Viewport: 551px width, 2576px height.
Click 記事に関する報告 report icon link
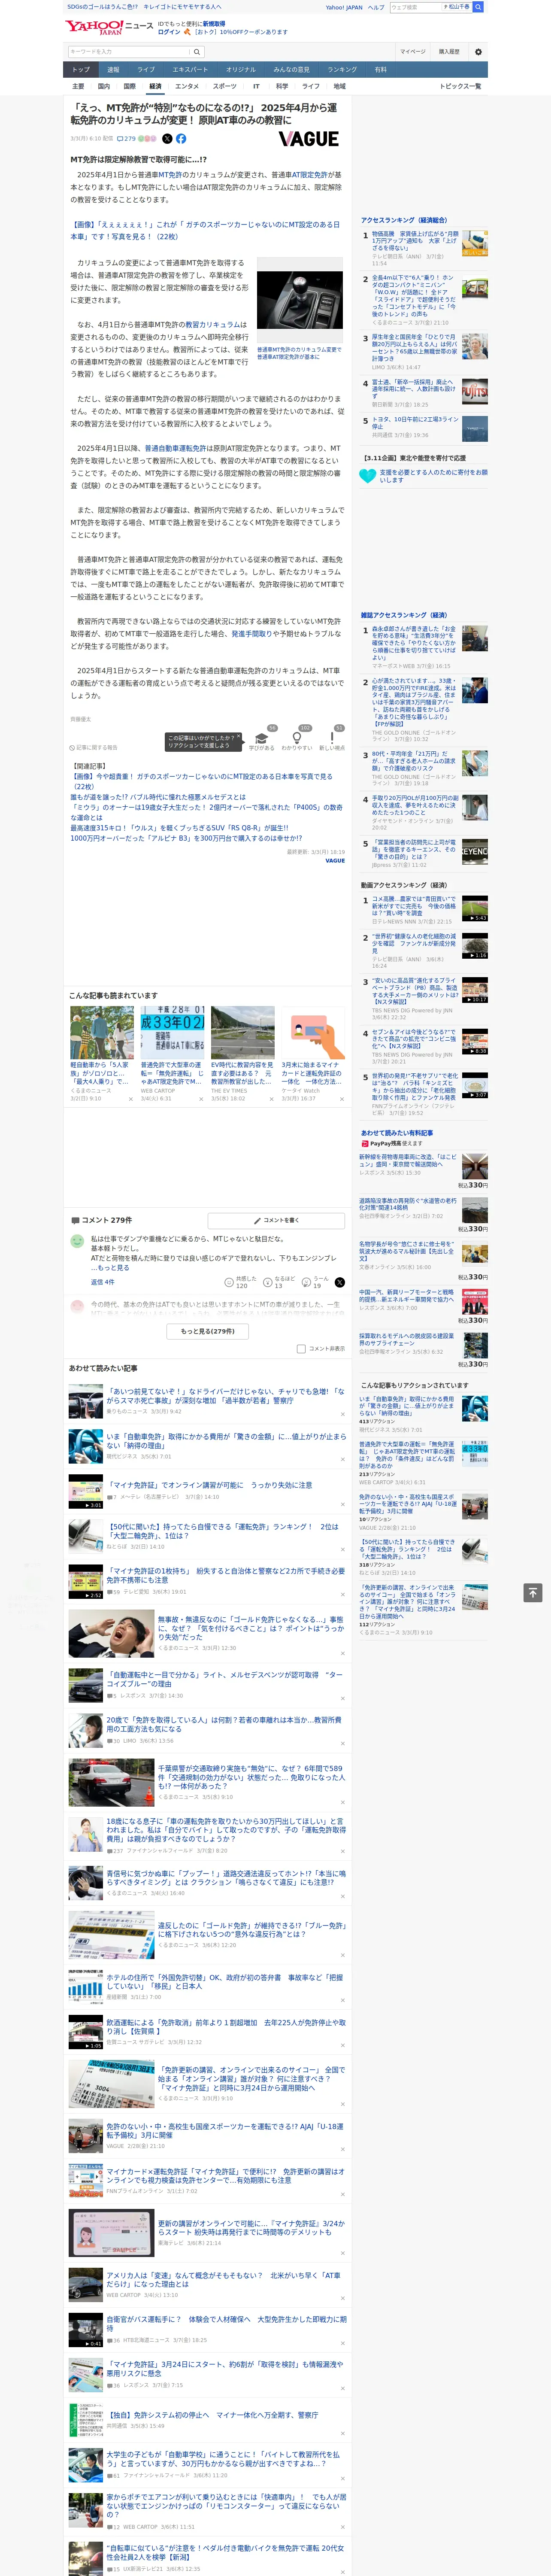tap(94, 747)
